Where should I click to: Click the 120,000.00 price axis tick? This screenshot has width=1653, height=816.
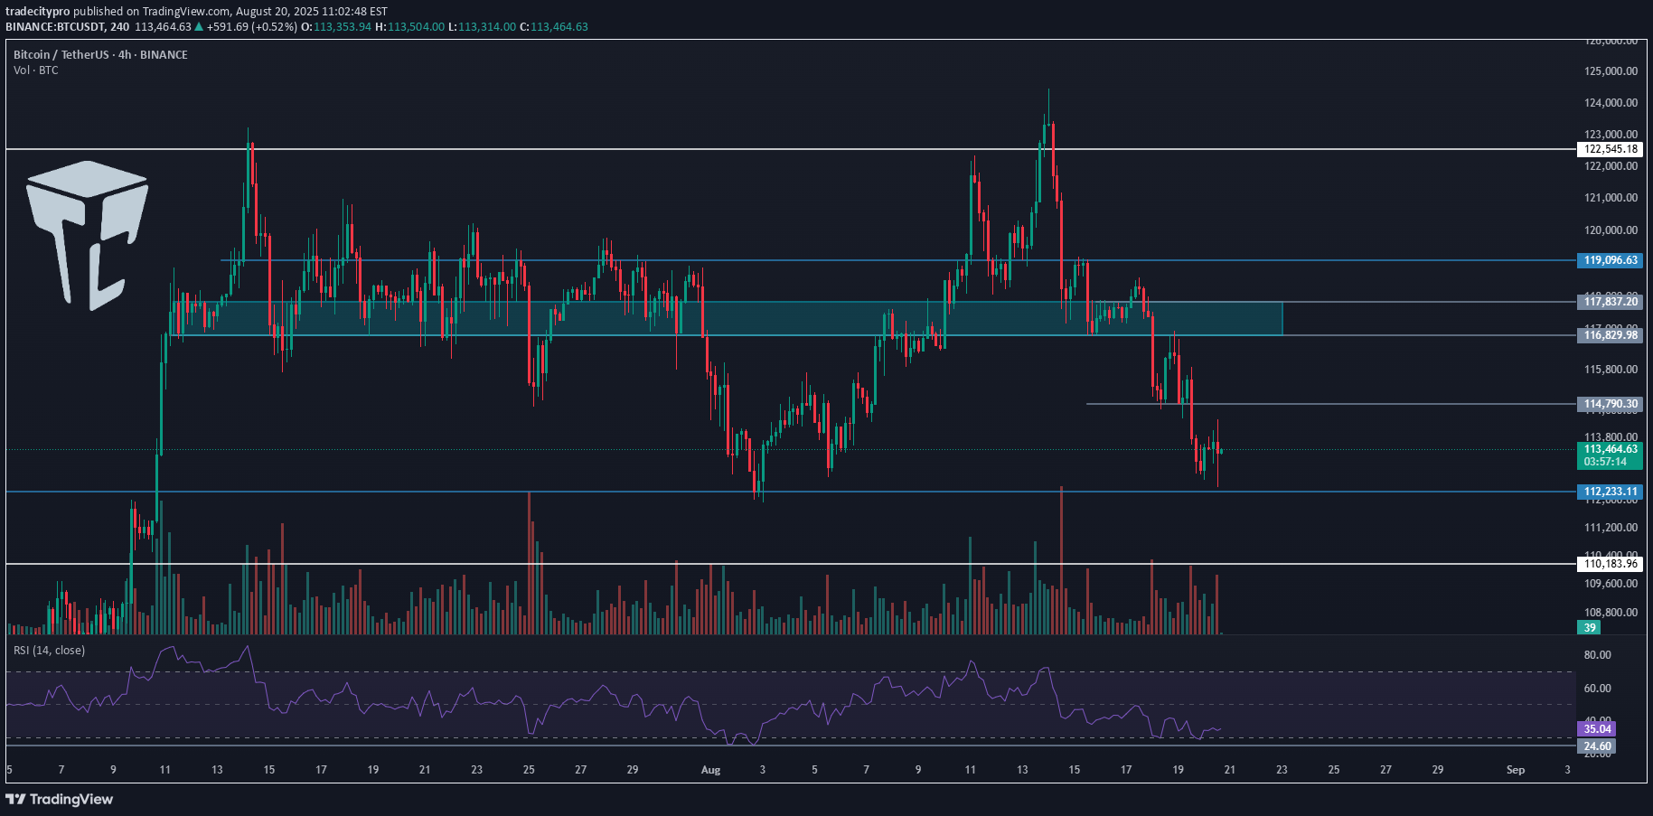(x=1611, y=230)
